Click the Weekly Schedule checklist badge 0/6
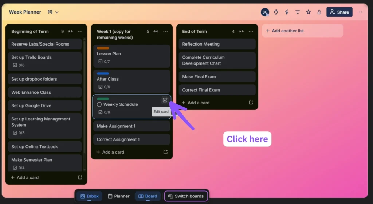Viewport: 373px width, 204px height. [104, 112]
